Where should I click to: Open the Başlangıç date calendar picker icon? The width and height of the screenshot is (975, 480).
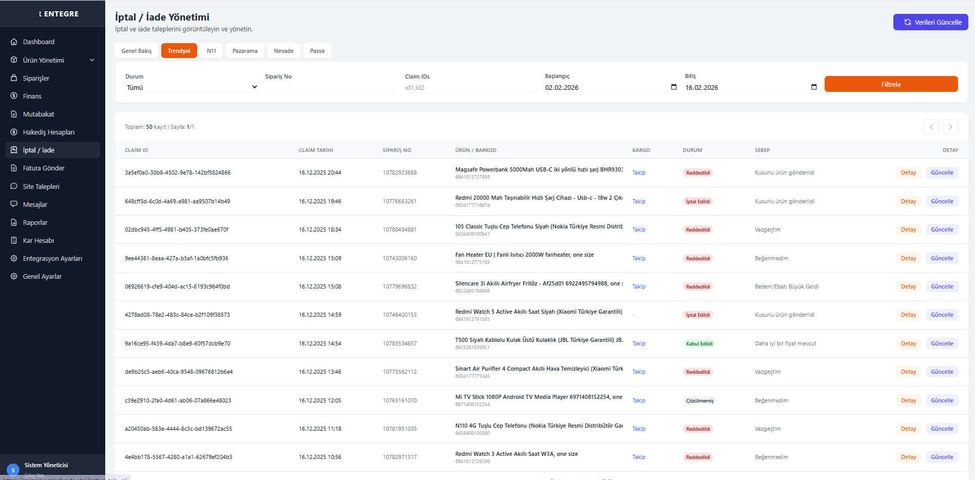tap(674, 87)
